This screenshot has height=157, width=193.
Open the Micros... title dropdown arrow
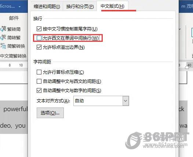19,7
